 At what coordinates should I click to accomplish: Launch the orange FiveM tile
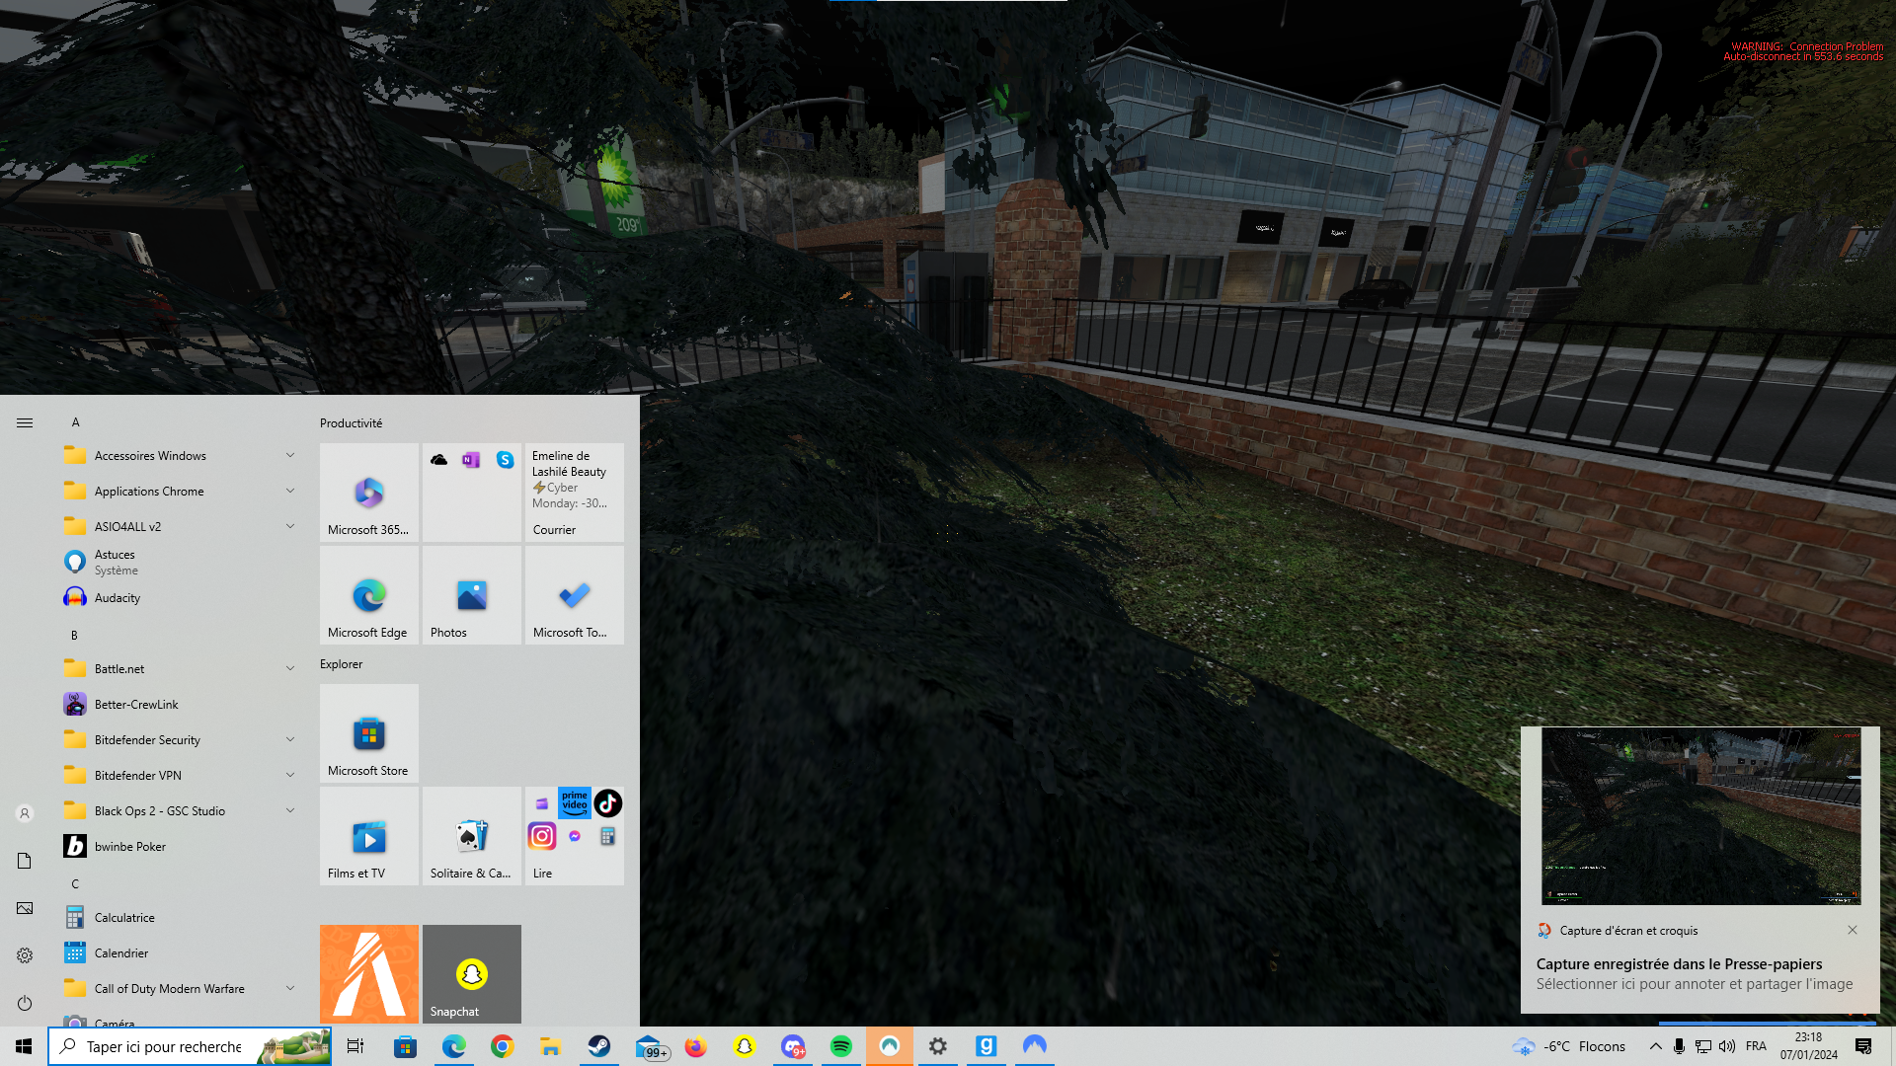(x=369, y=974)
